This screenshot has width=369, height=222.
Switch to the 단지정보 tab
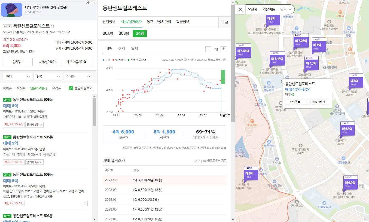109,22
